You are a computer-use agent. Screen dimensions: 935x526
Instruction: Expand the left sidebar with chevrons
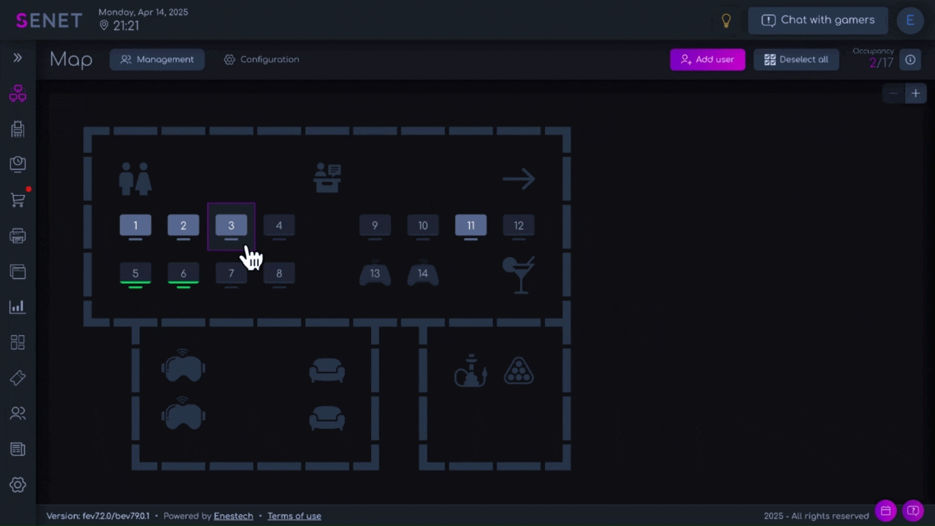click(x=18, y=58)
